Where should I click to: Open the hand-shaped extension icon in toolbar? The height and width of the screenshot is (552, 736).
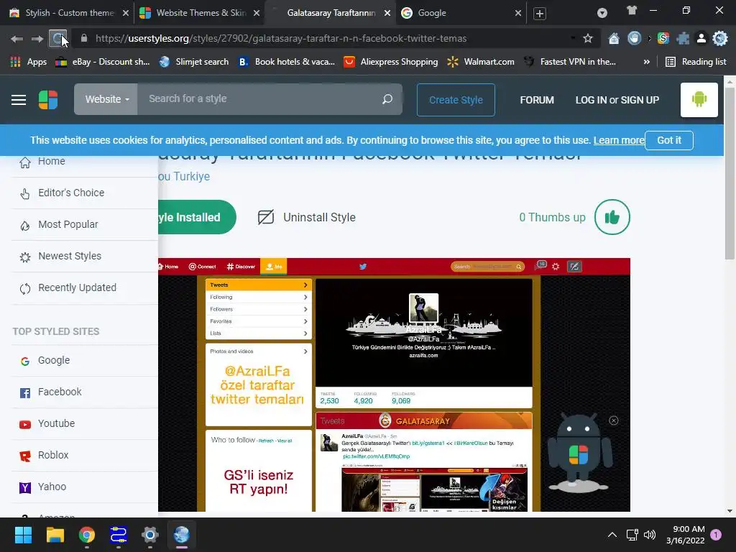(x=634, y=39)
